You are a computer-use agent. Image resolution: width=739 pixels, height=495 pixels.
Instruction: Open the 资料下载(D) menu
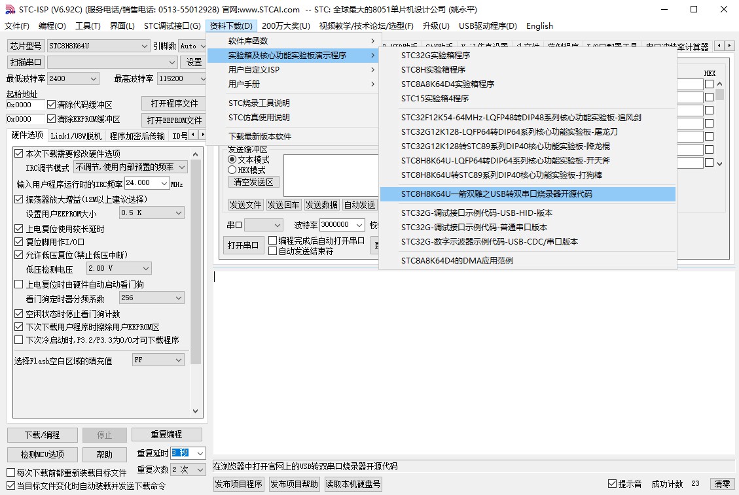click(231, 26)
